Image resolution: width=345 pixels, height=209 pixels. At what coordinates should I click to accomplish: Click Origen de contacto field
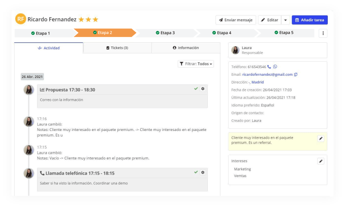(x=248, y=113)
